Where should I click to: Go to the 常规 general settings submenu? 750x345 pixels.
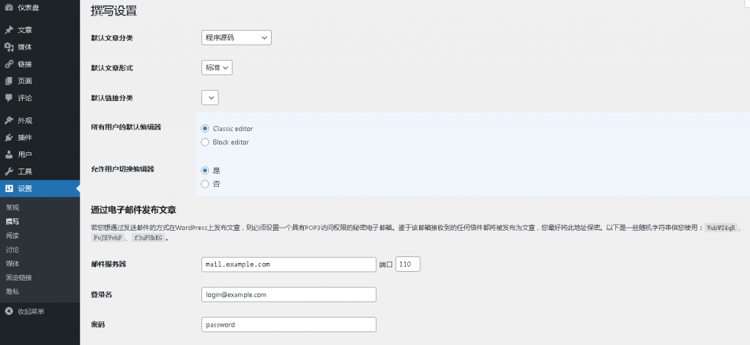[12, 207]
